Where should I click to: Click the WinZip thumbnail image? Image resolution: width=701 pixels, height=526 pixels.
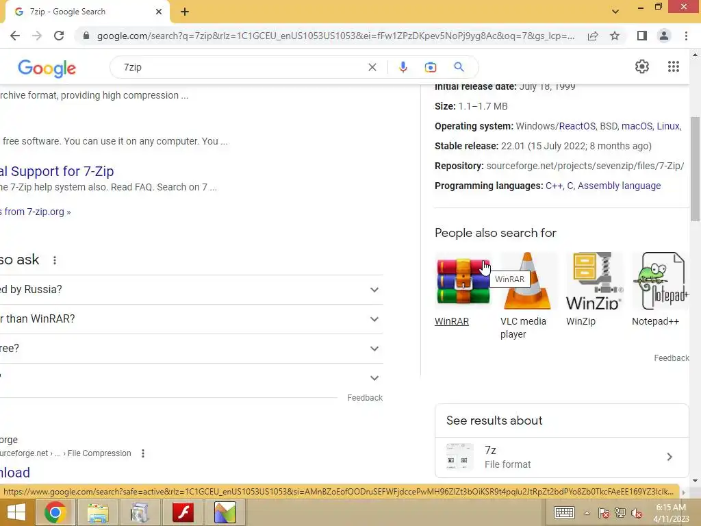coord(595,281)
